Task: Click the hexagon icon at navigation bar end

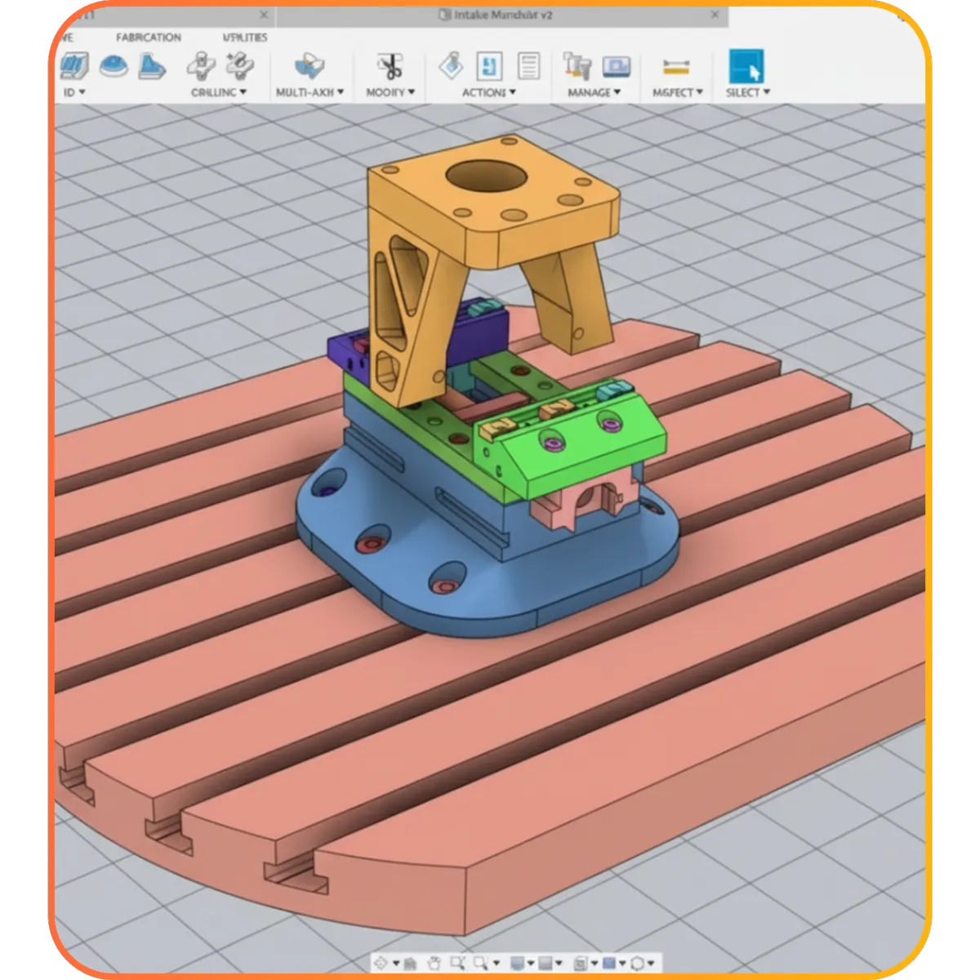Action: click(x=637, y=964)
